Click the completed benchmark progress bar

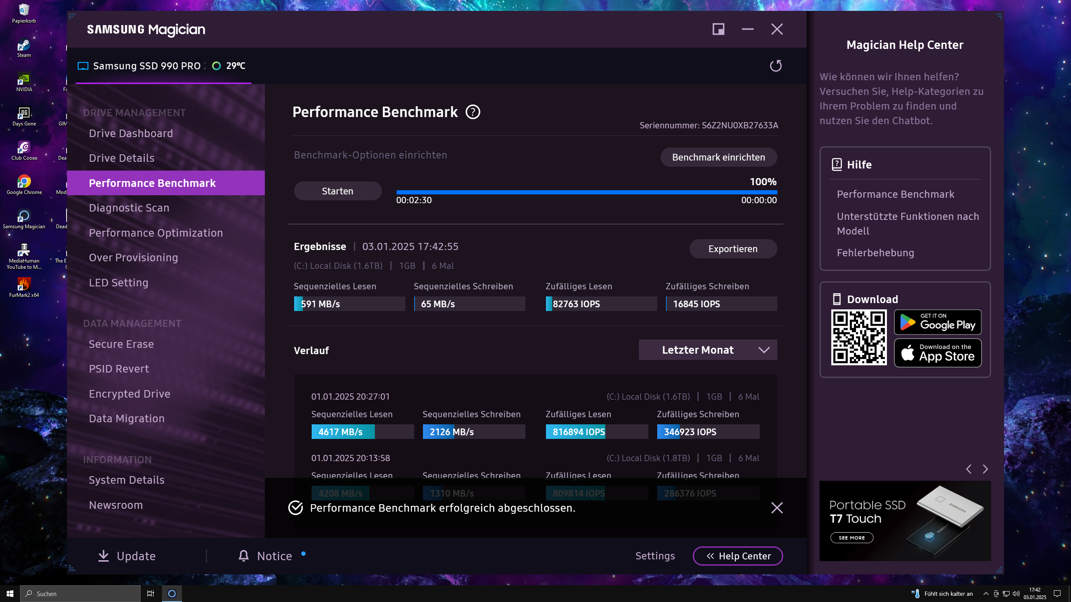click(586, 192)
